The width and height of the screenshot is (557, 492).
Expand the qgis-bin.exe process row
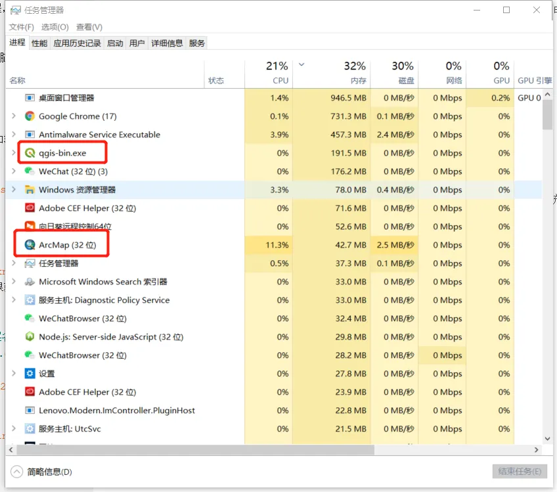point(14,153)
